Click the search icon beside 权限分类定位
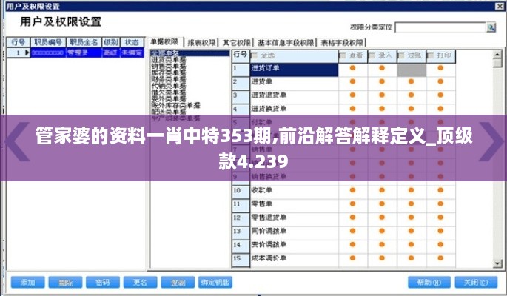 point(491,27)
